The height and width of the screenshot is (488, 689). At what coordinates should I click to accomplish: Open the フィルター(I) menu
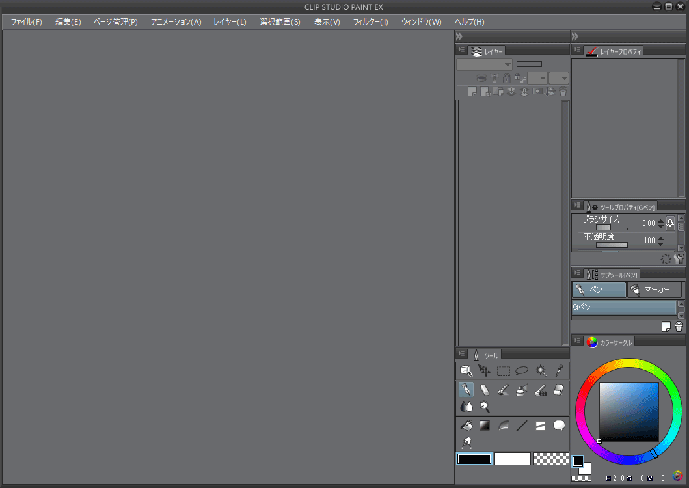[370, 22]
